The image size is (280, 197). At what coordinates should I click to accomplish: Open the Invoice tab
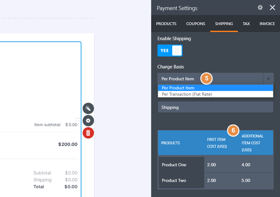click(x=267, y=24)
